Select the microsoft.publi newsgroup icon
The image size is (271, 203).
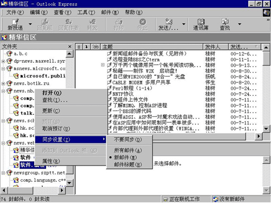(x=16, y=76)
